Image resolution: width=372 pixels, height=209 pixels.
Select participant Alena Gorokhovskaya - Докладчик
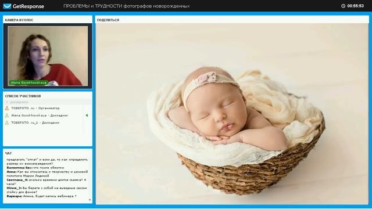[40, 116]
